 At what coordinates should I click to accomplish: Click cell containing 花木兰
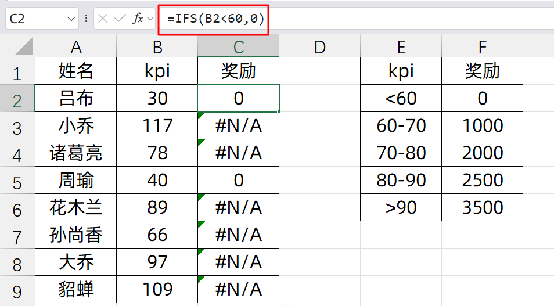click(x=75, y=207)
